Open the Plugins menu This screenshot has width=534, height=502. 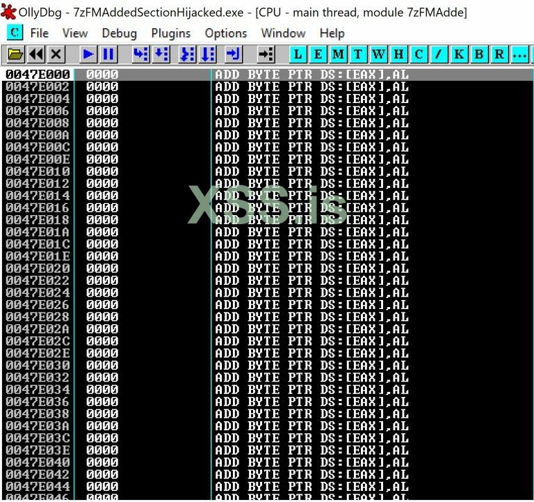(x=171, y=33)
